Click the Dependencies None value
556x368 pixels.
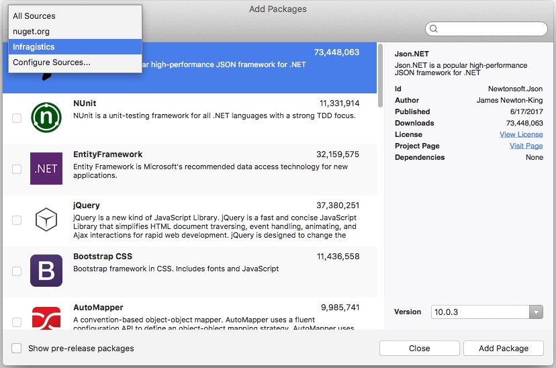[535, 157]
